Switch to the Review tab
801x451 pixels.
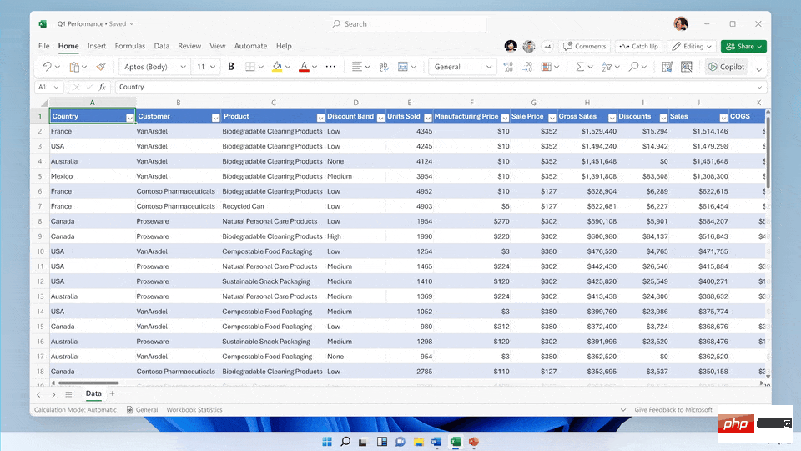click(x=189, y=46)
